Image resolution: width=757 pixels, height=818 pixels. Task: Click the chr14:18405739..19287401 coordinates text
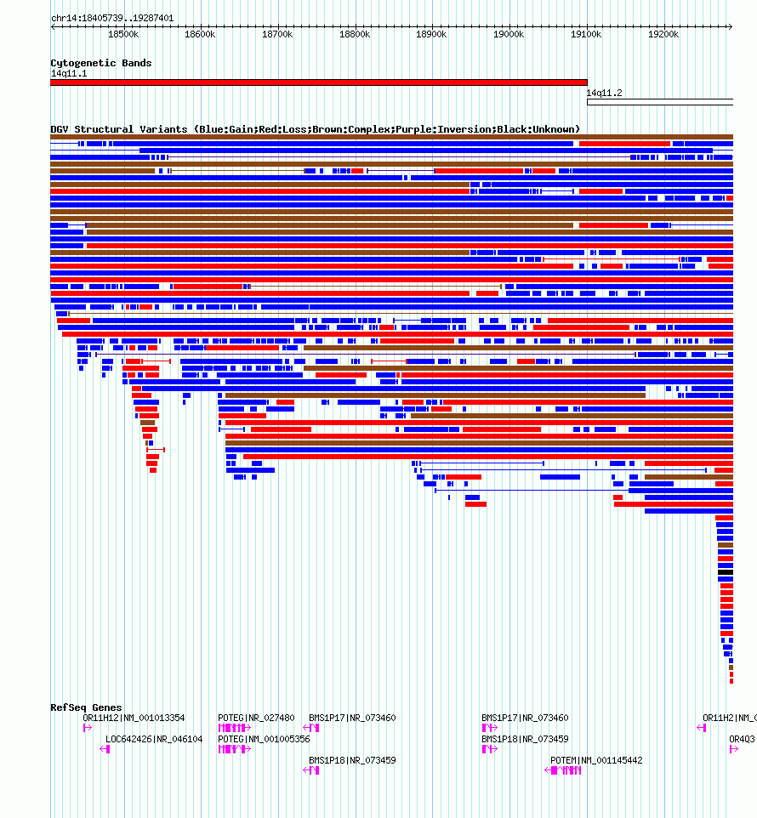tap(112, 18)
